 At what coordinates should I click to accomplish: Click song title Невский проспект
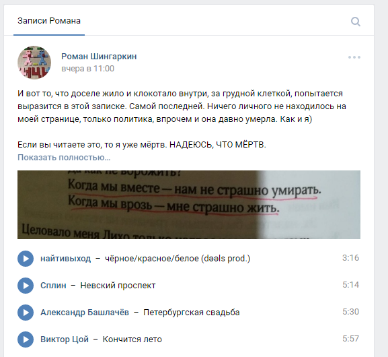coord(118,286)
